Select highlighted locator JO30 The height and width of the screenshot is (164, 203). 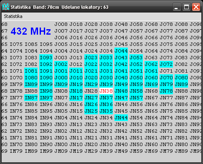click(106, 78)
